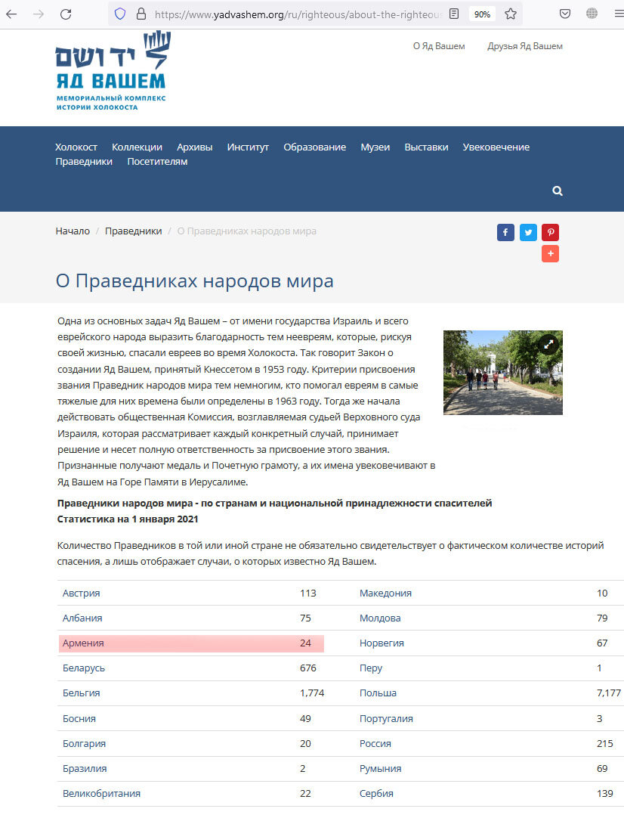Viewport: 624px width, 815px height.
Task: Open site search magnifier
Action: click(558, 191)
